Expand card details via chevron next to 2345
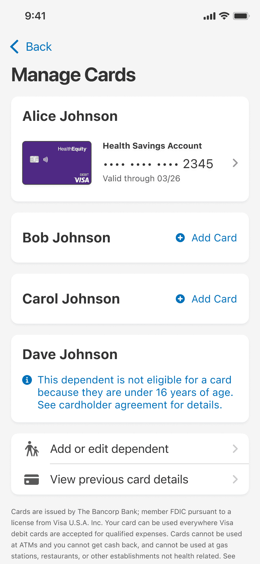Viewport: 260px width, 564px height. [235, 163]
